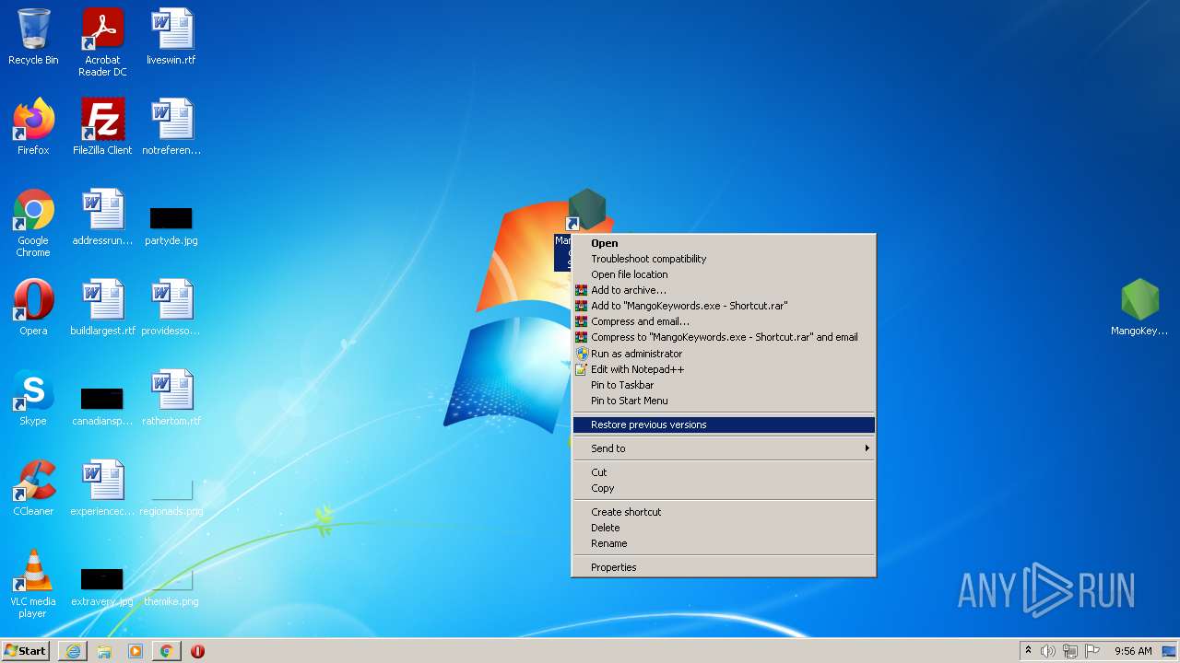Choose Copy in context menu
1180x663 pixels.
pos(724,488)
